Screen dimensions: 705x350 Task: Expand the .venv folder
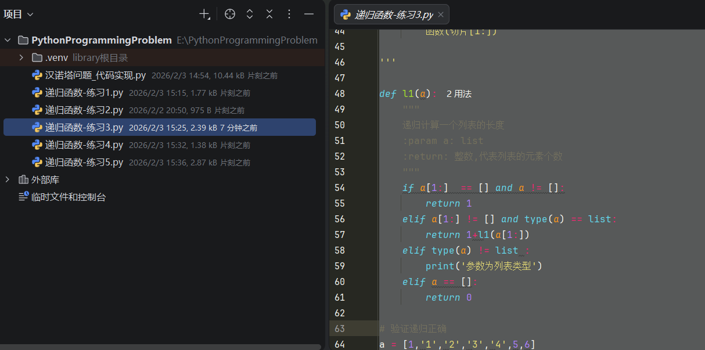[21, 57]
